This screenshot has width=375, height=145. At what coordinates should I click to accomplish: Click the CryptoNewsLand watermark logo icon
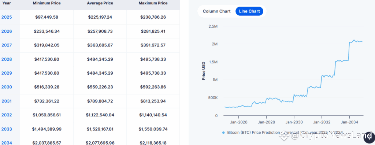coord(285,136)
